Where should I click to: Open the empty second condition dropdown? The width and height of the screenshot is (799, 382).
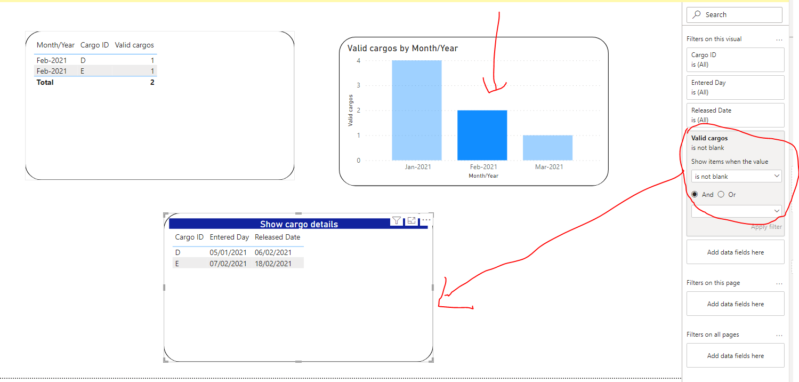tap(737, 211)
